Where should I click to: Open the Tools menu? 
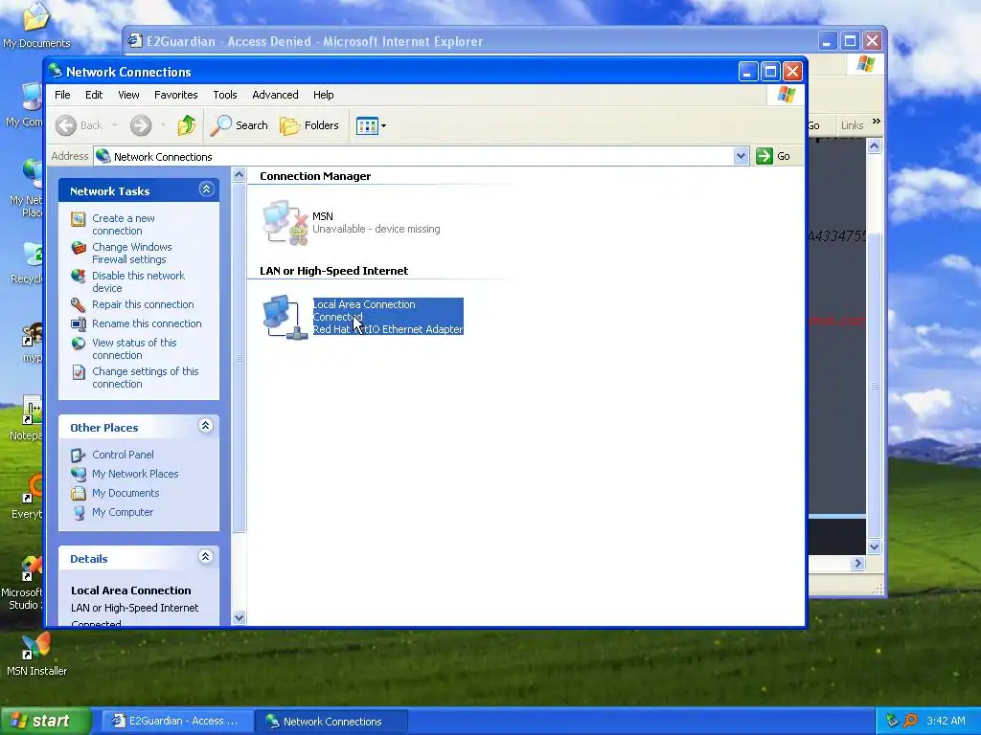224,95
